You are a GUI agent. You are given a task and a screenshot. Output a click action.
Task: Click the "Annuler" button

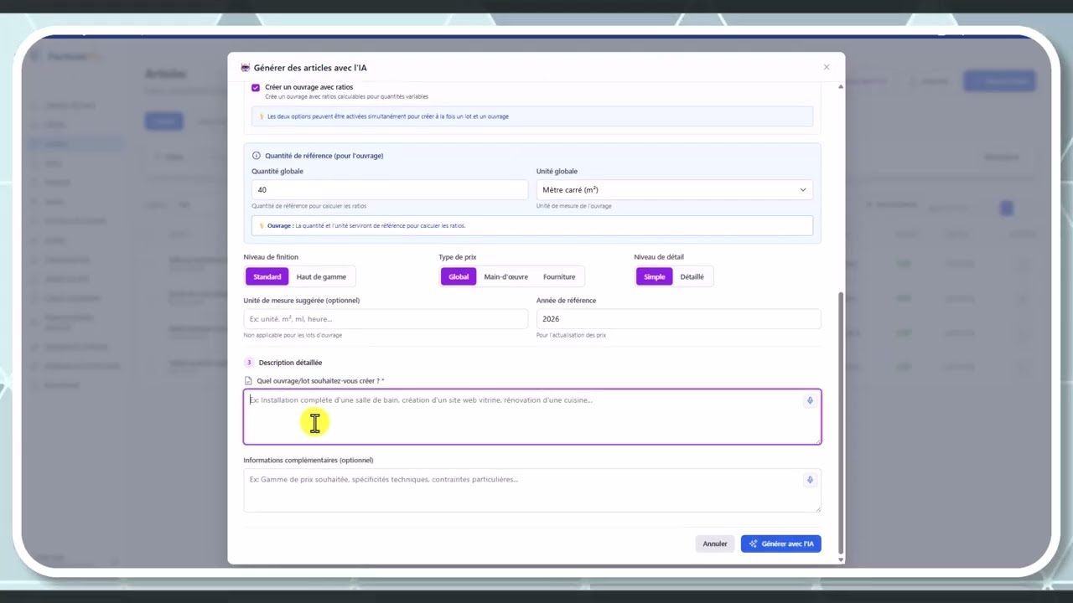[715, 544]
